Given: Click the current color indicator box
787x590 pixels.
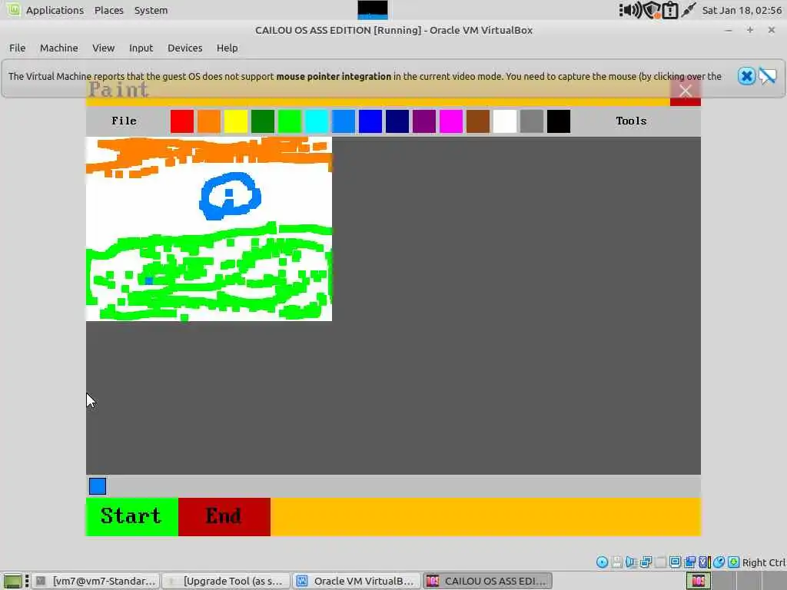Looking at the screenshot, I should point(98,486).
